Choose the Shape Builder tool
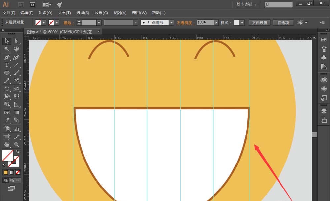330x201 pixels. pos(7,104)
